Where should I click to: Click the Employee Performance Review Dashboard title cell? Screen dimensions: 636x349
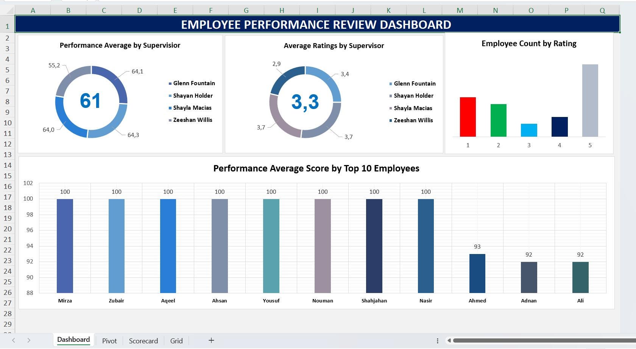tap(316, 24)
